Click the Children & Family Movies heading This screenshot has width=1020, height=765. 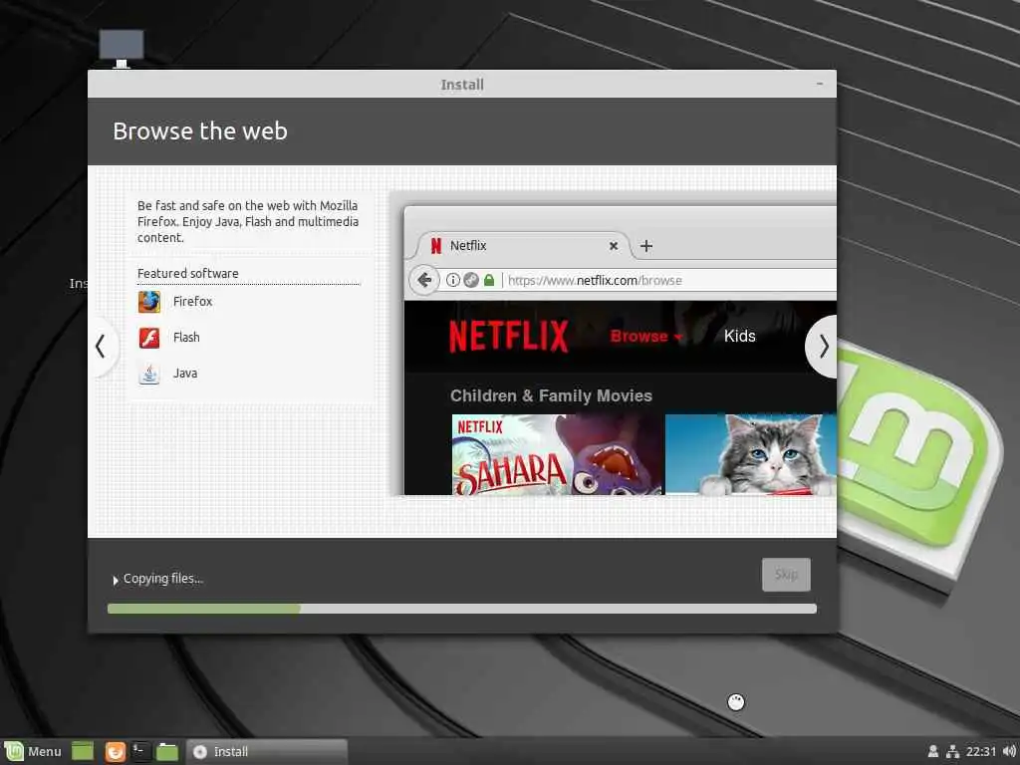tap(551, 396)
